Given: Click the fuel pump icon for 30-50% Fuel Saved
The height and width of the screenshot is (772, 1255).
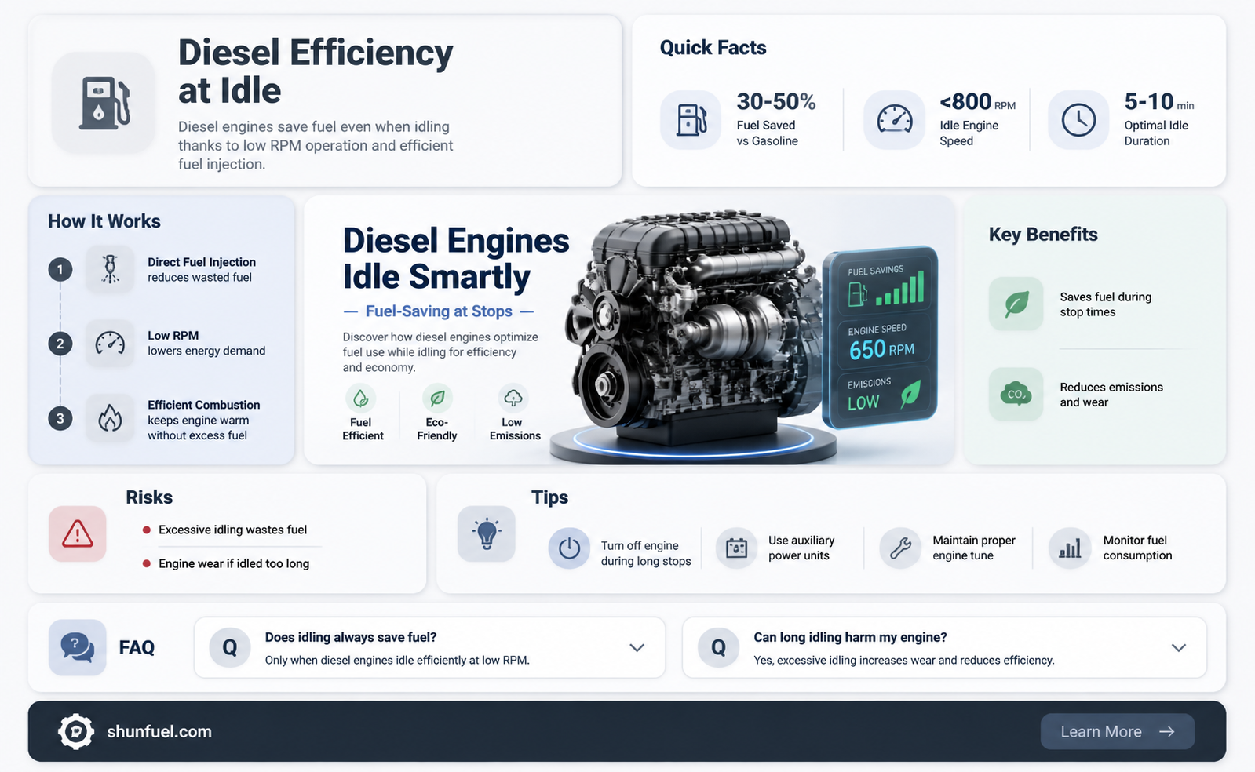Looking at the screenshot, I should coord(691,120).
